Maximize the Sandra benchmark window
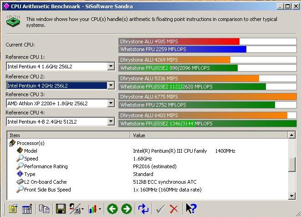 pos(287,6)
